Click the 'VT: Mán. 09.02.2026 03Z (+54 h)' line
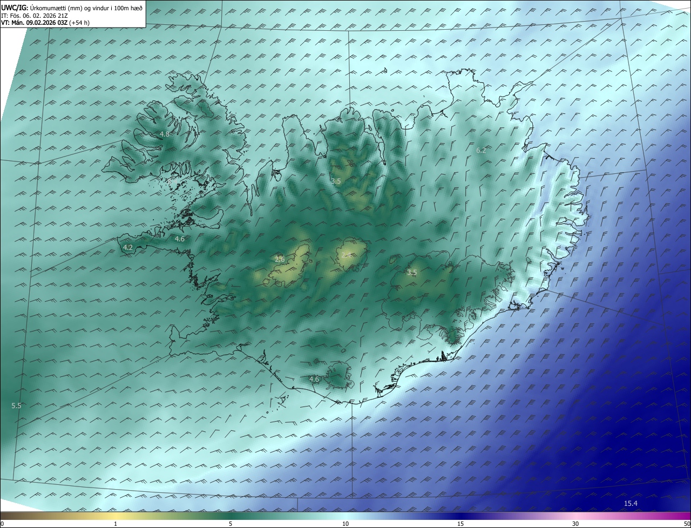 coord(45,23)
